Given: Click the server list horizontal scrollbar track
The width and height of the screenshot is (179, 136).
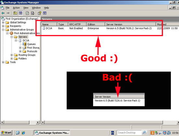Looking at the screenshot, I should pyautogui.click(x=170, y=122).
